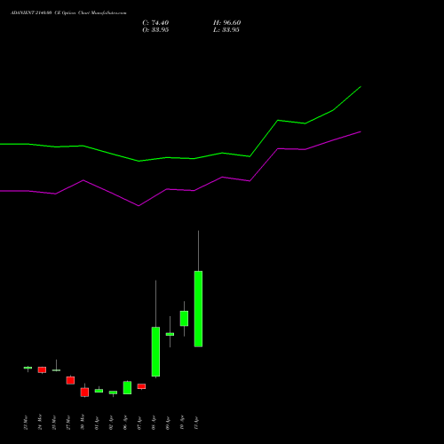This screenshot has height=444, width=444.
Task: Select the 10 Apr date label
Action: 182,423
